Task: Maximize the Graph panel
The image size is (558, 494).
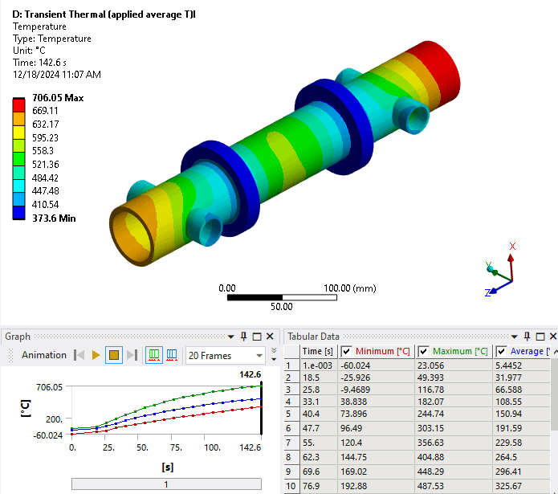Action: [257, 337]
